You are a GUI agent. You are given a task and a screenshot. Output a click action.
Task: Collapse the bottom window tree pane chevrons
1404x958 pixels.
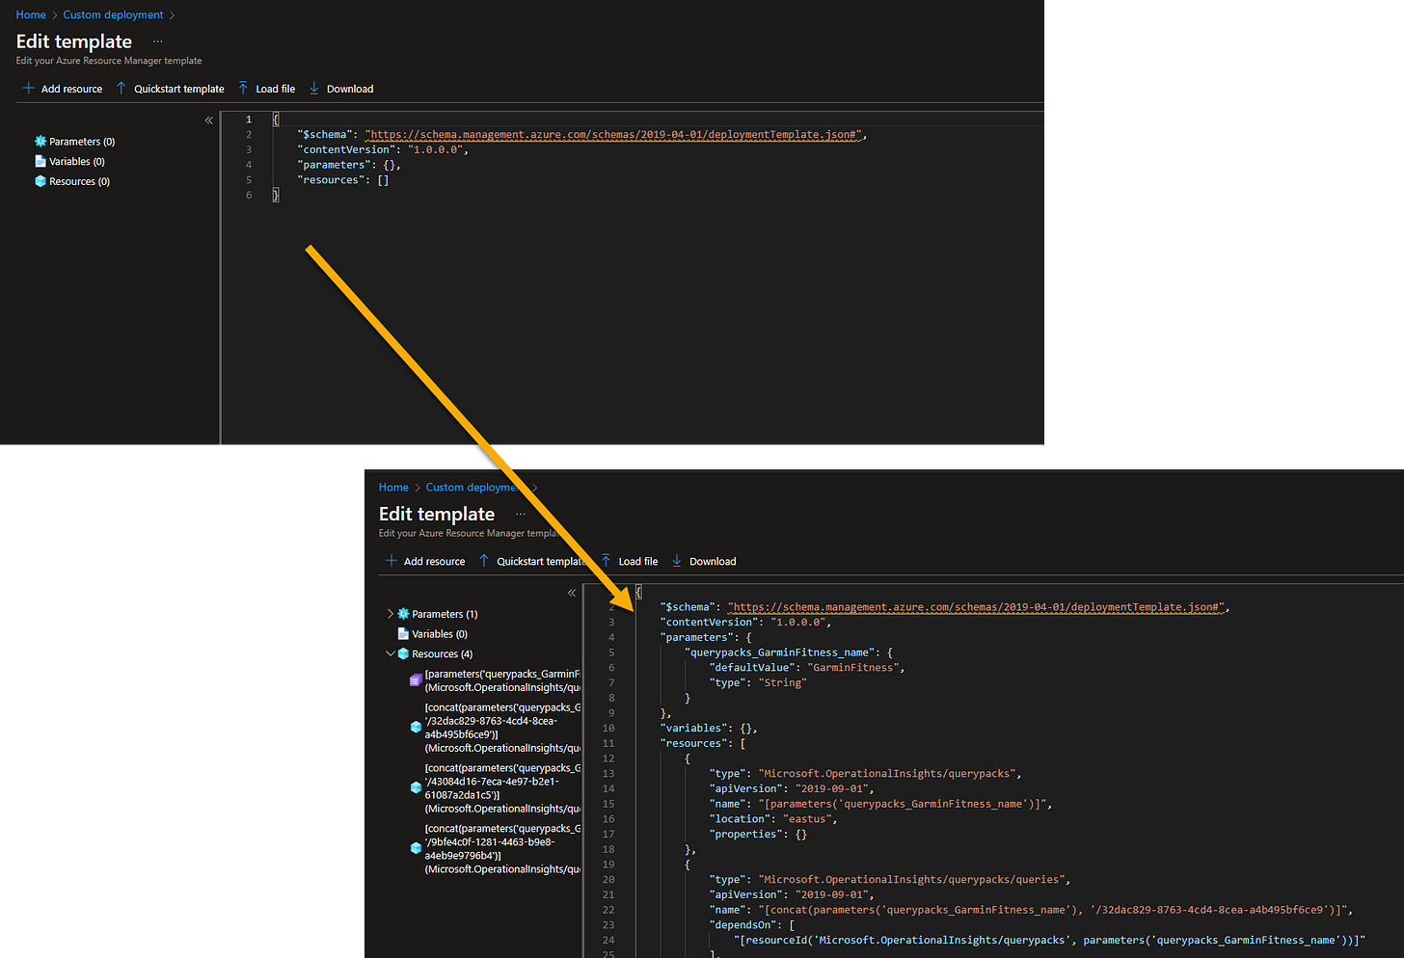[571, 593]
